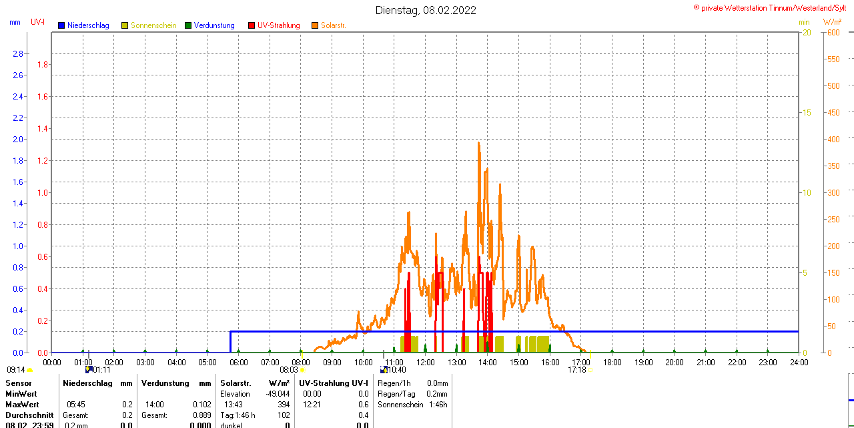Click the blue Niederschlag legend swatch
Viewport: 854px width, 428px height.
61,25
